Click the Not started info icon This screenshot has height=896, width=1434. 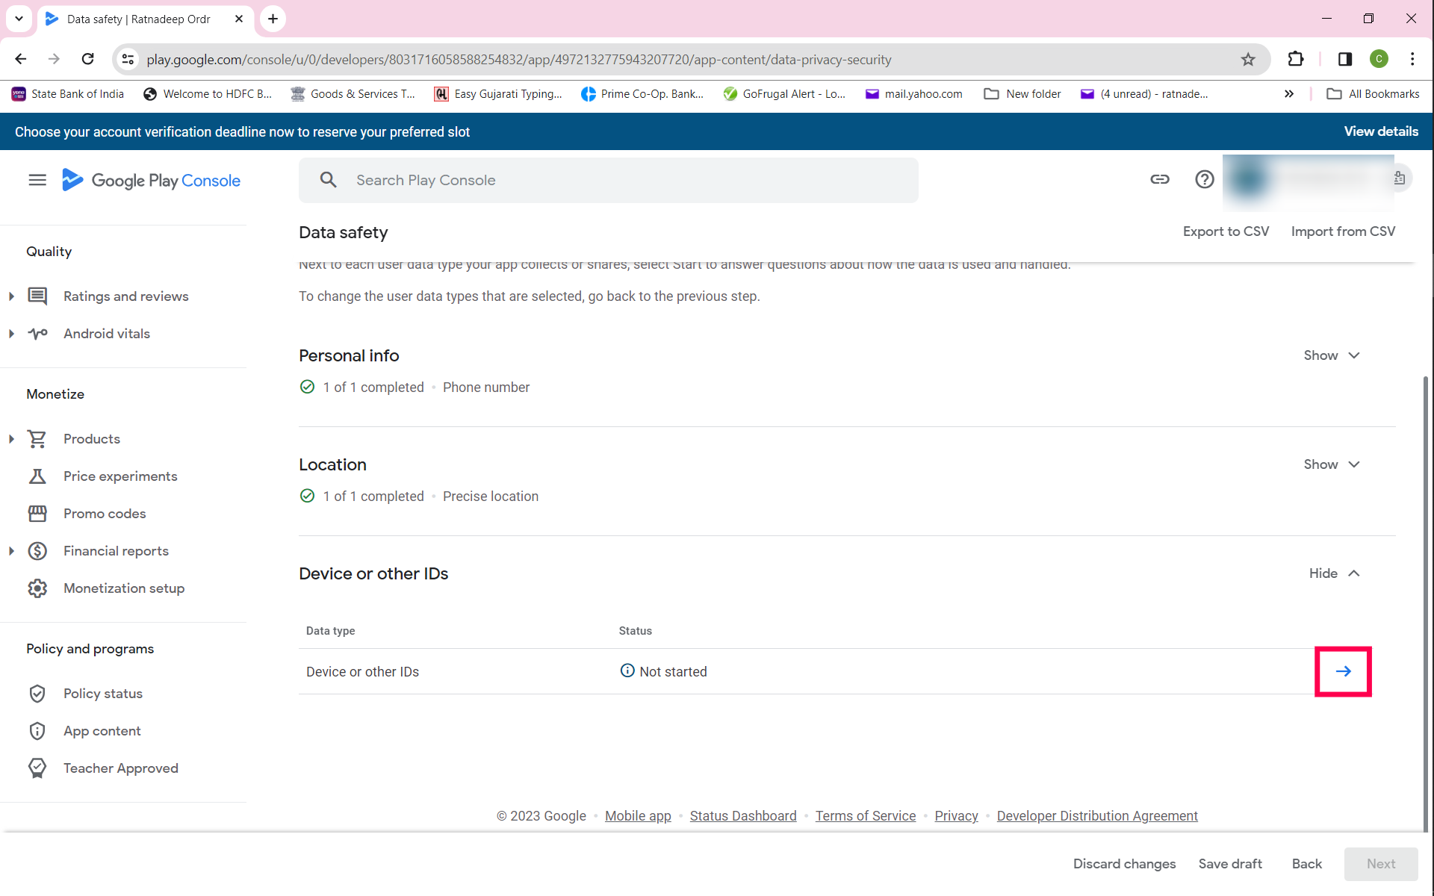pos(627,671)
